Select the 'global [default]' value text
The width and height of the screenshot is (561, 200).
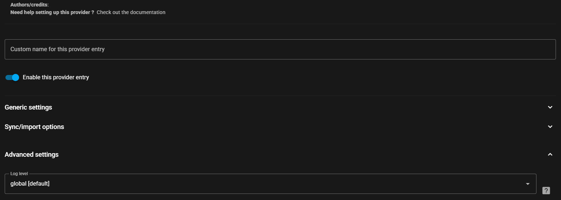pos(30,184)
